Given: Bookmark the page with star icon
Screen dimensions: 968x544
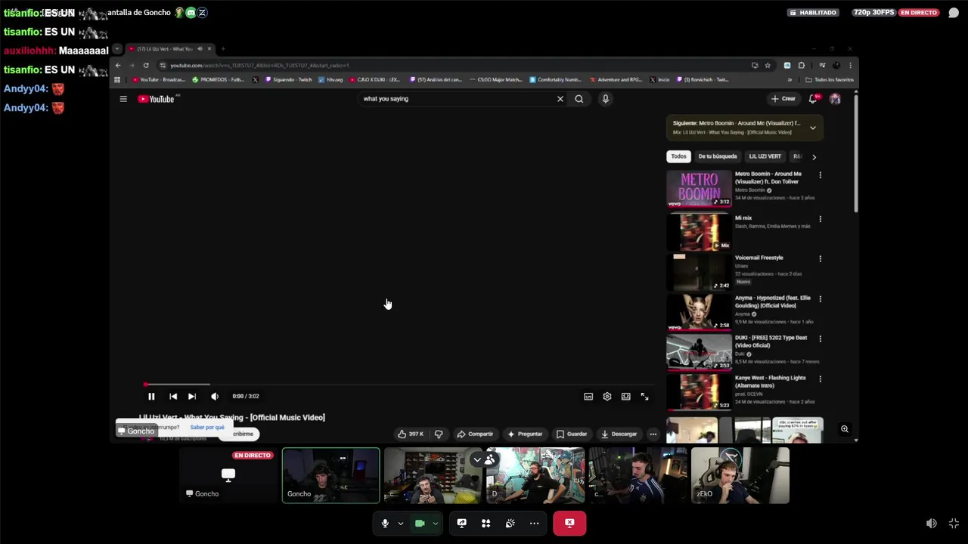Looking at the screenshot, I should pyautogui.click(x=768, y=66).
